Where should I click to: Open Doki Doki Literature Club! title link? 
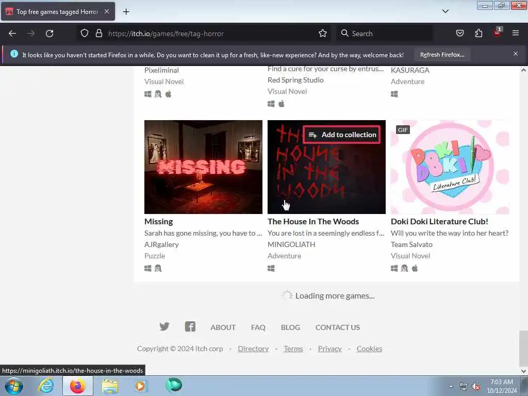[439, 222]
